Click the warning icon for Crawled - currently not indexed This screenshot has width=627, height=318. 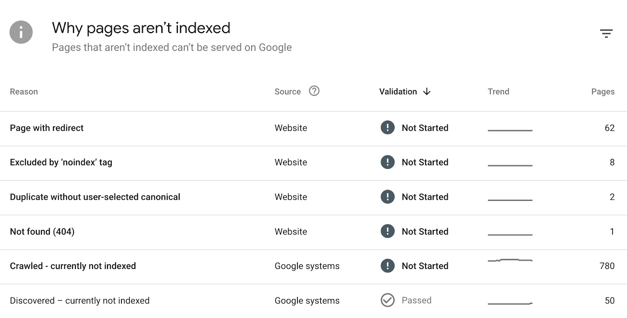[387, 266]
